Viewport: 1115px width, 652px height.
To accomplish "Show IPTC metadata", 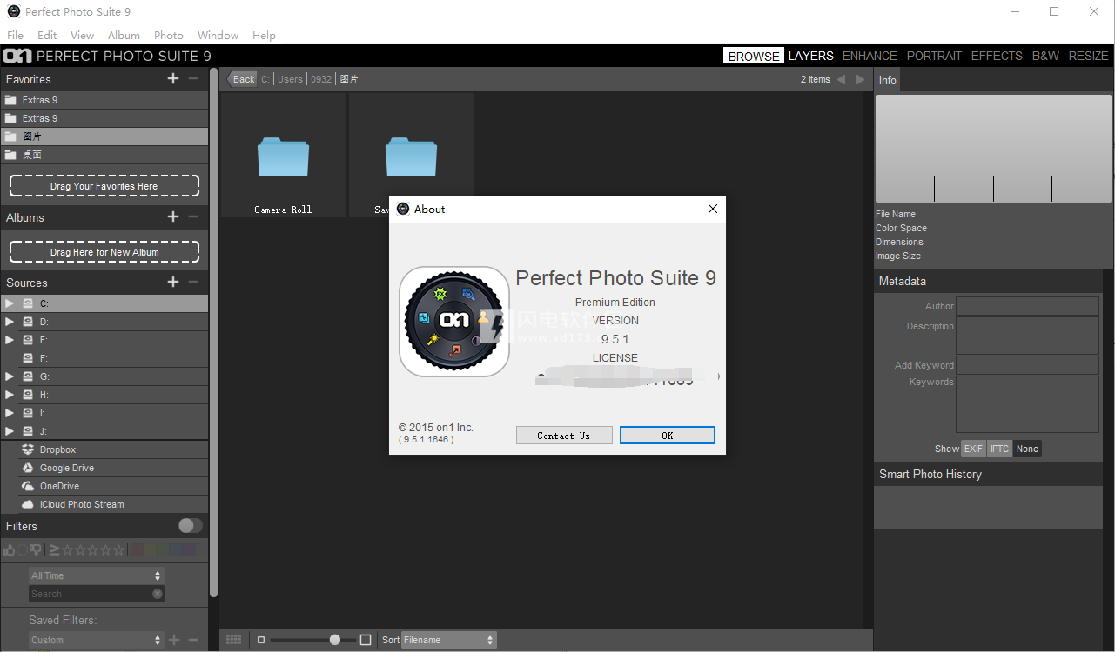I will (999, 449).
